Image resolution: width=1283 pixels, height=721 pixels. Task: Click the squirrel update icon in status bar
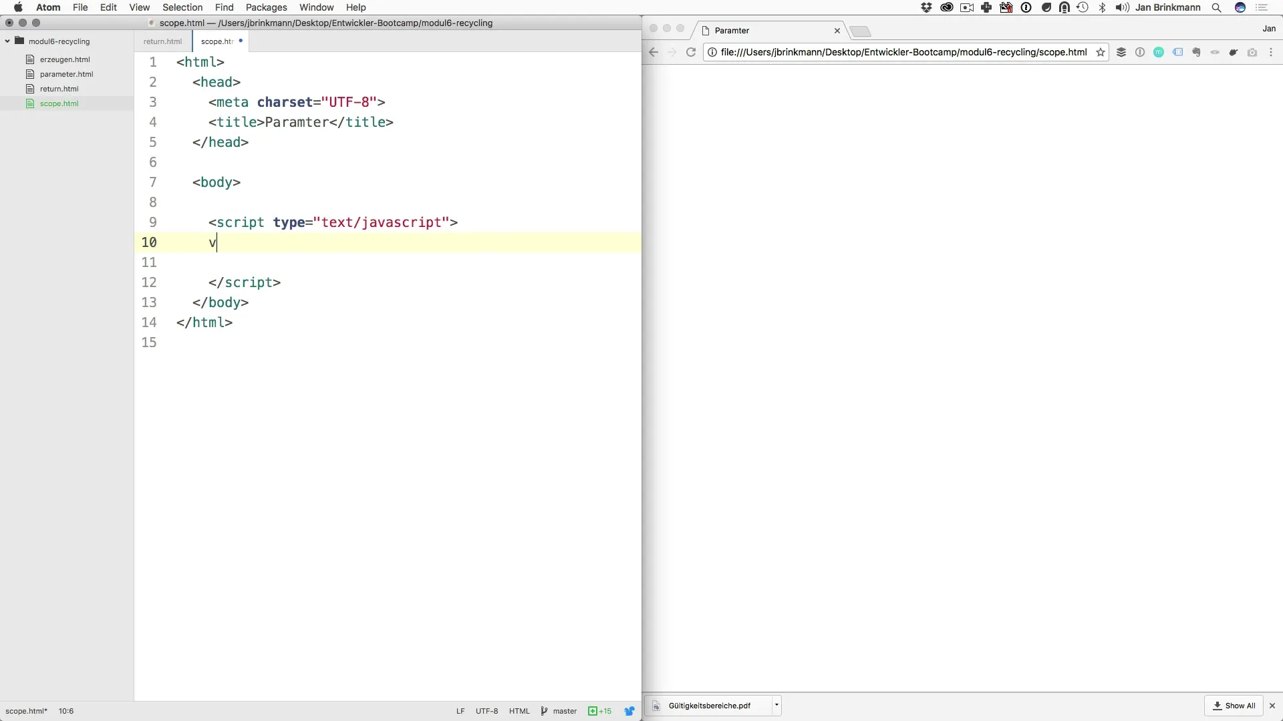(x=629, y=711)
